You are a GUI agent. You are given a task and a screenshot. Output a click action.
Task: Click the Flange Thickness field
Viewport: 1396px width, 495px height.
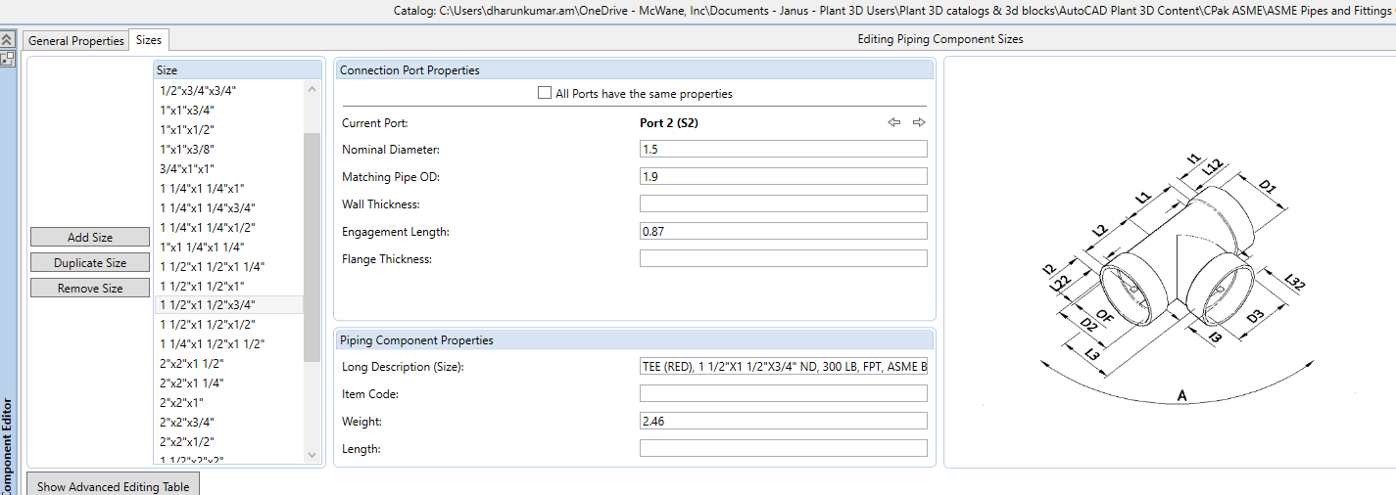click(783, 258)
